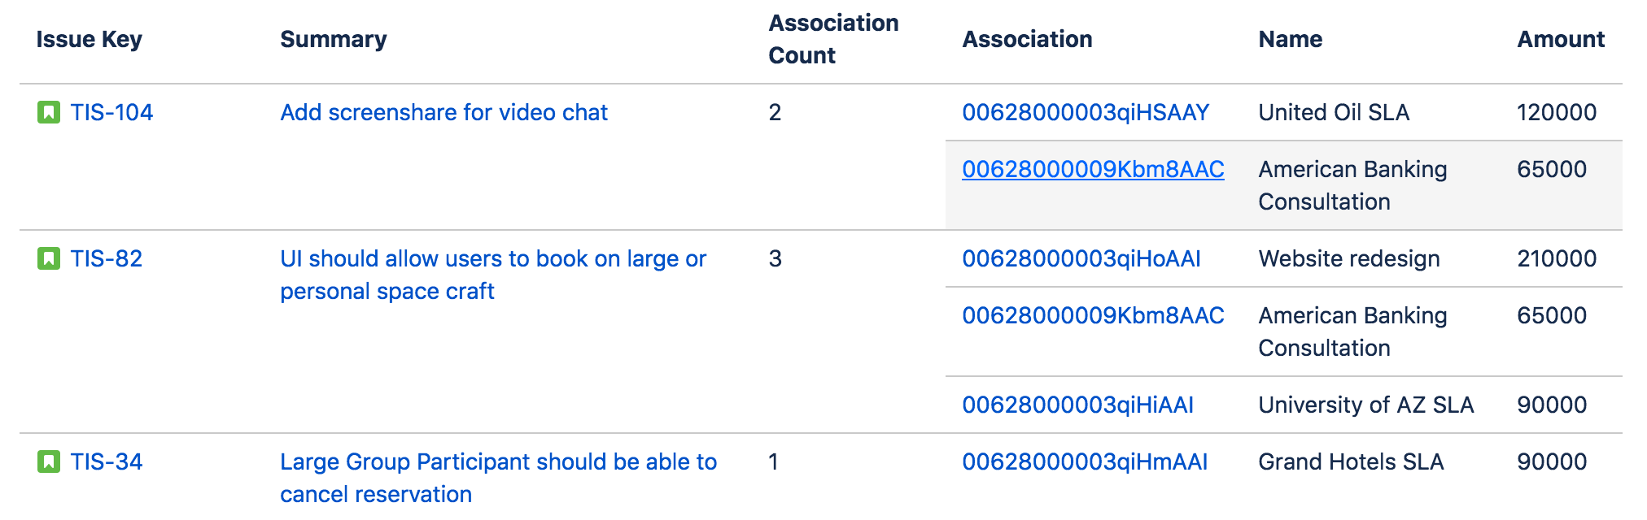
Task: Open 'Add screenshare for video chat' summary
Action: [444, 112]
